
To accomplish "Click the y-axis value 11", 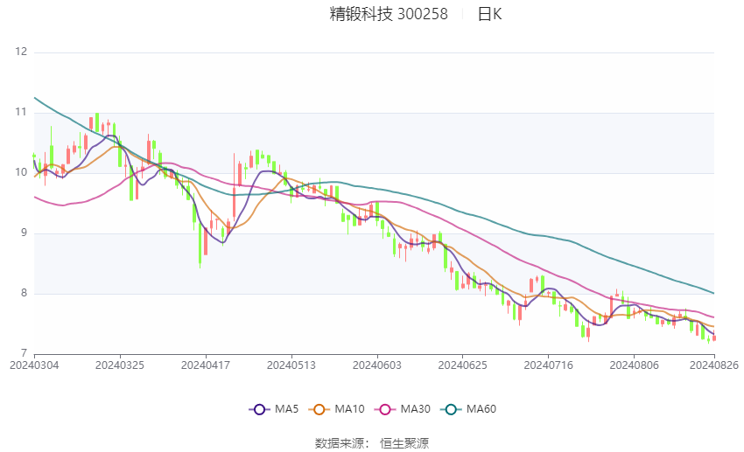I will (x=21, y=112).
